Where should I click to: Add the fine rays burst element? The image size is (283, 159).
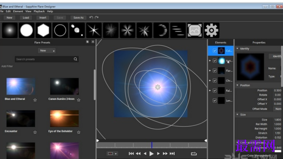click(111, 30)
